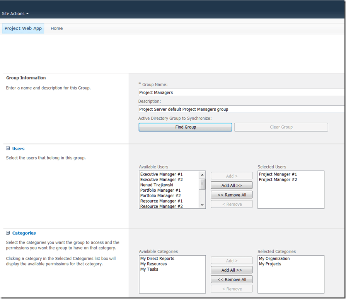The width and height of the screenshot is (346, 299).
Task: Click Add All >> button for users
Action: point(232,186)
